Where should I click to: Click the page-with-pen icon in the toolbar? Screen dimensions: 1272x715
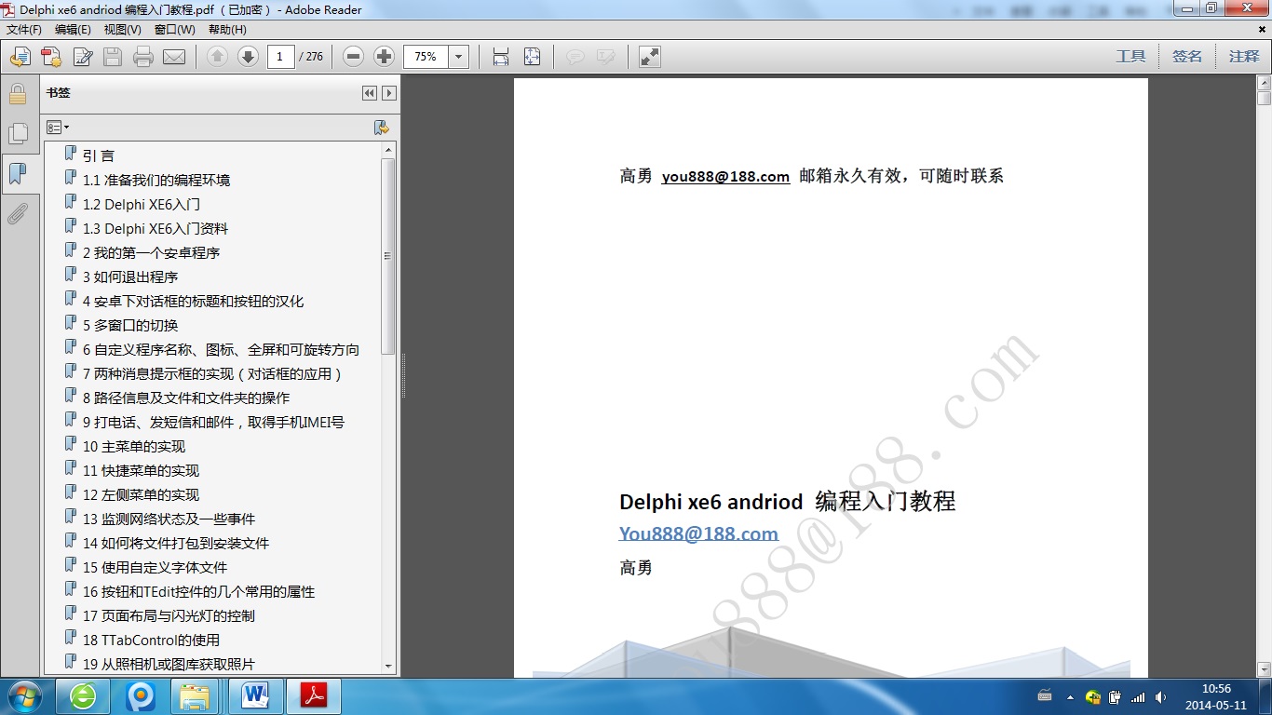[x=82, y=57]
